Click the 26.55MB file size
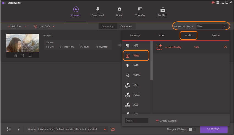The image size is (234, 135). tap(103, 47)
